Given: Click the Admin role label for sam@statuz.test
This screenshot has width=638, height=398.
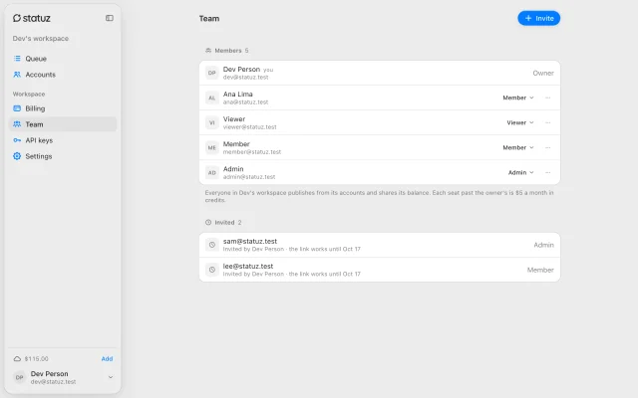Looking at the screenshot, I should pos(543,245).
